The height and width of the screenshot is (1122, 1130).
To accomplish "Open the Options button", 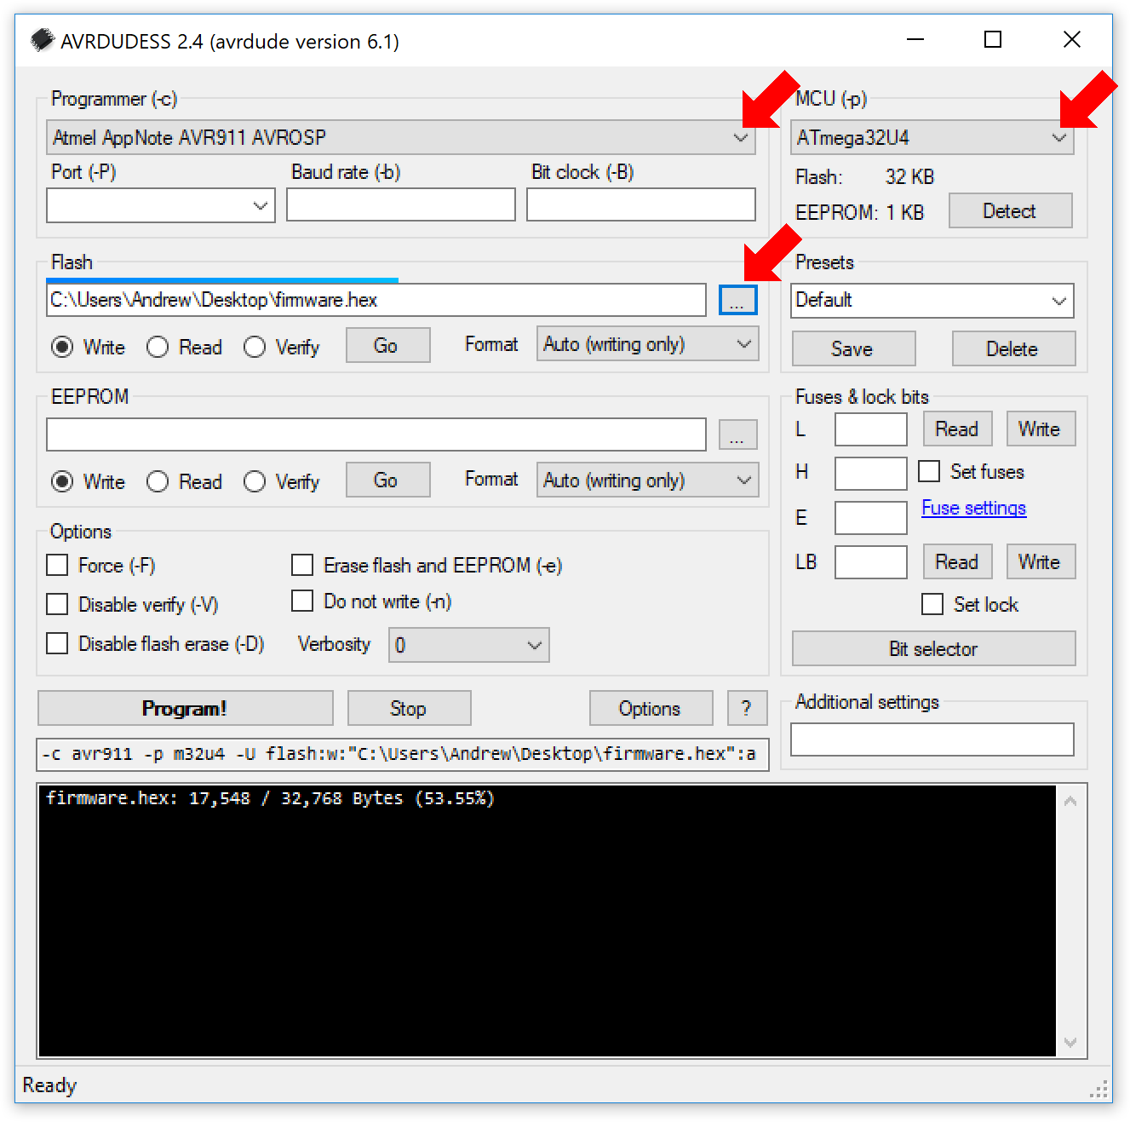I will [651, 708].
